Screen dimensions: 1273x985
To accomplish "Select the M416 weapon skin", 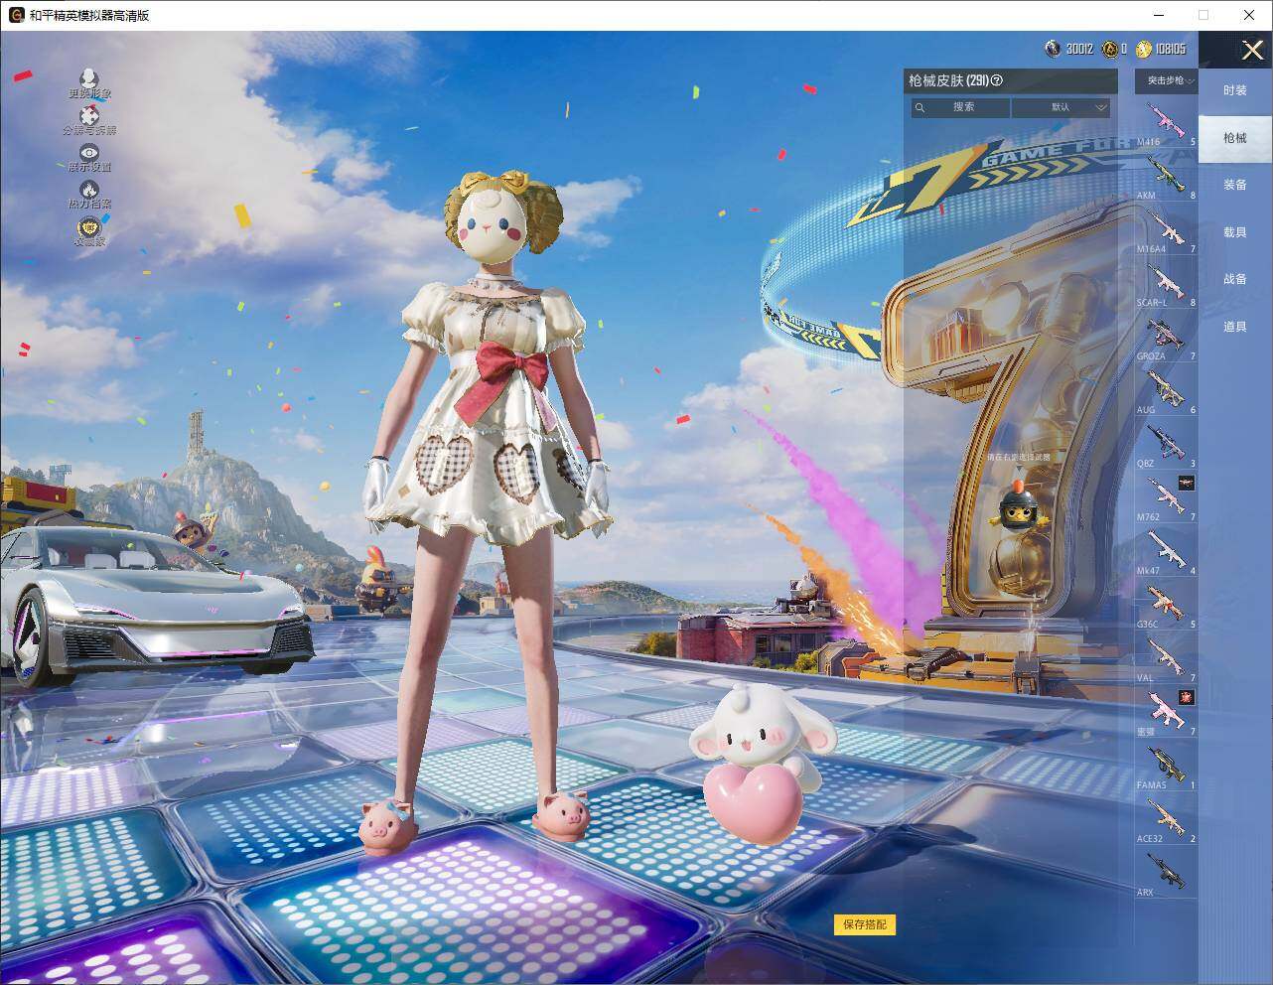I will pyautogui.click(x=1166, y=123).
